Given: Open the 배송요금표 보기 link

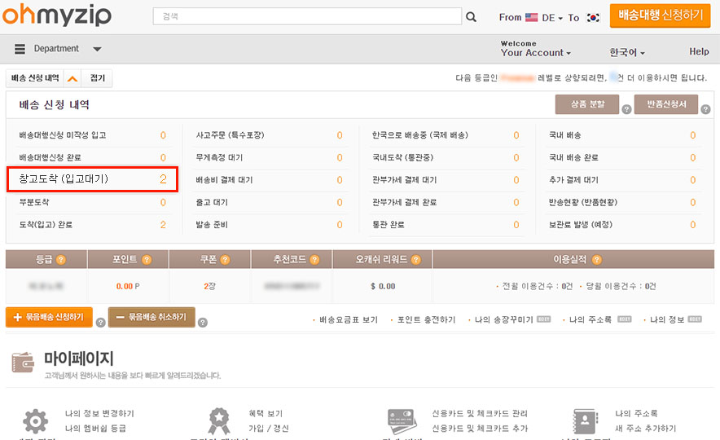Looking at the screenshot, I should pos(348,320).
